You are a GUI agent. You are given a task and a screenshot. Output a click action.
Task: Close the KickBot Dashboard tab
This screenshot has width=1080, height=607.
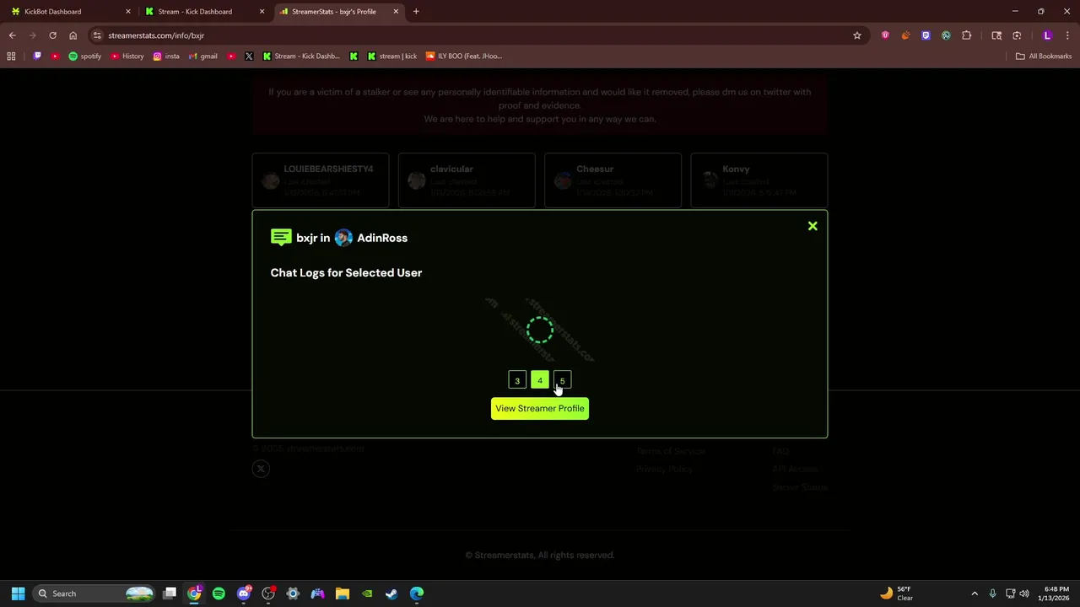(x=128, y=12)
